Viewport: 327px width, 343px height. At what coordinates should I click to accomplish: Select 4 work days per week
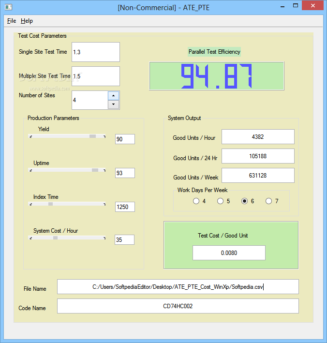tap(196, 201)
